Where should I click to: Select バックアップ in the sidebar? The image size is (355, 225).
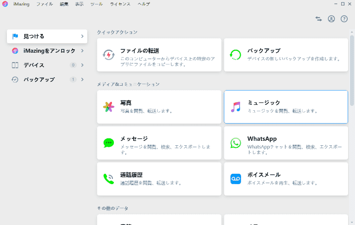[47, 80]
